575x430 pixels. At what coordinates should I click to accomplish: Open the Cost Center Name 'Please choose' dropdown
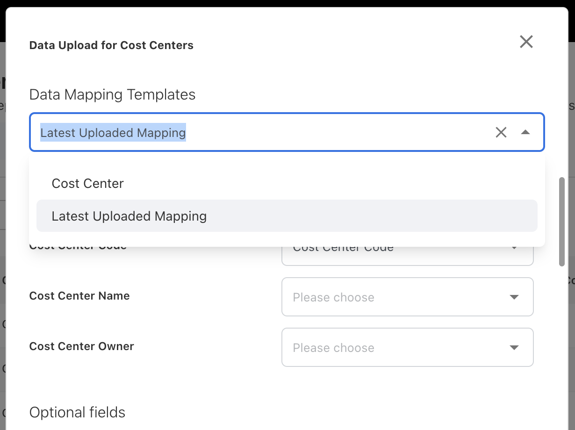(x=397, y=297)
